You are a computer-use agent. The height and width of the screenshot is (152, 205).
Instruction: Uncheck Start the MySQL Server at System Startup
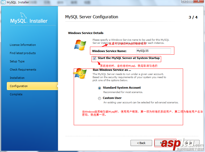click(94, 58)
